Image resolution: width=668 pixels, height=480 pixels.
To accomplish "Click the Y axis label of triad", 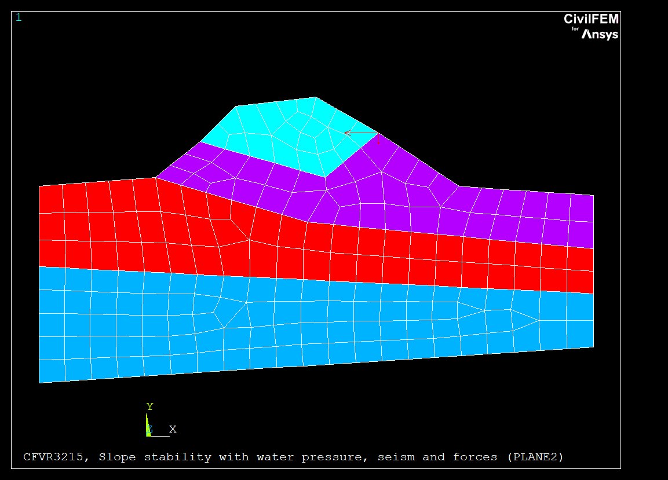I will click(149, 406).
